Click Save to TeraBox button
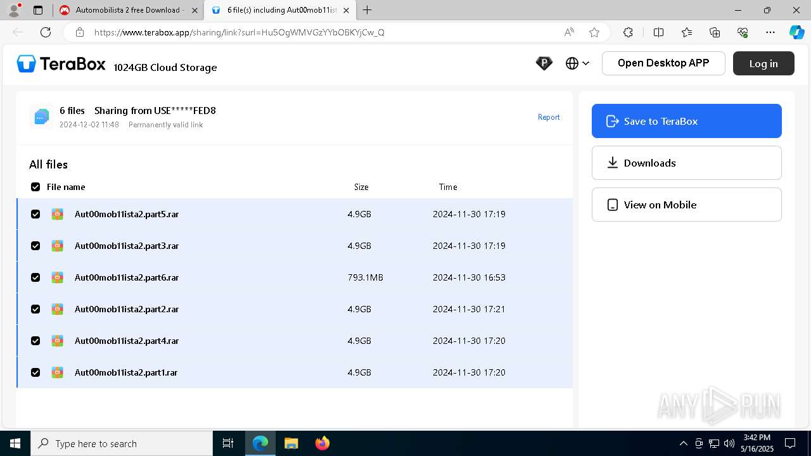811x456 pixels. pyautogui.click(x=687, y=121)
